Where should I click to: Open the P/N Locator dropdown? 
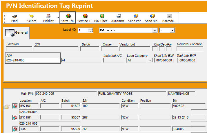(155, 30)
